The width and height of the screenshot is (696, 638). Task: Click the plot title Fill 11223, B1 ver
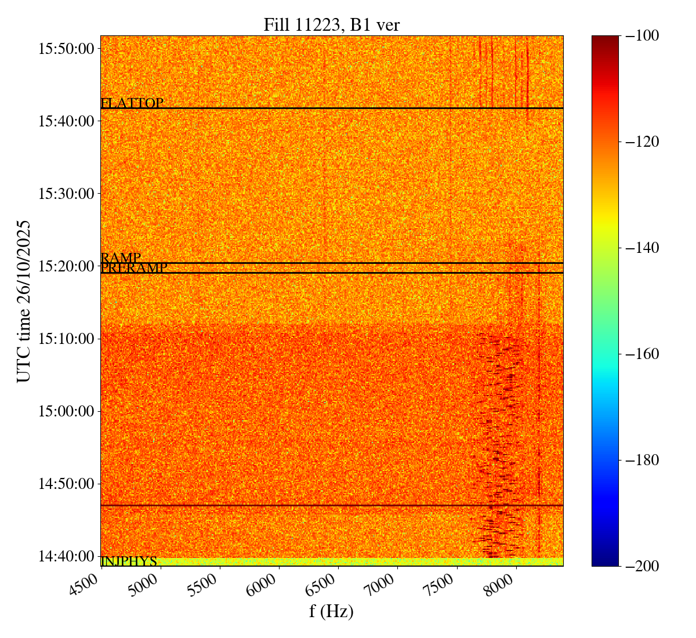tap(331, 25)
